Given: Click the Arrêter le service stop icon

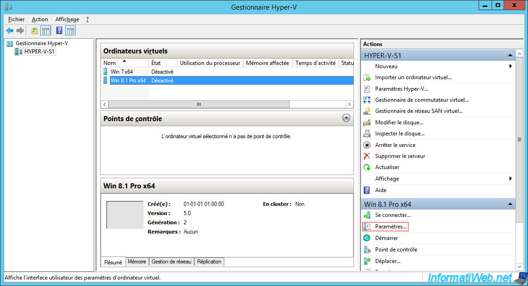Looking at the screenshot, I should [367, 145].
